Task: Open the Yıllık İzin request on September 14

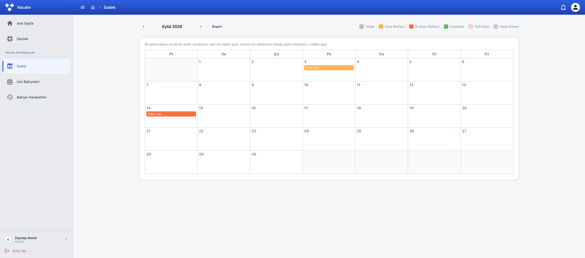Action: (x=171, y=114)
